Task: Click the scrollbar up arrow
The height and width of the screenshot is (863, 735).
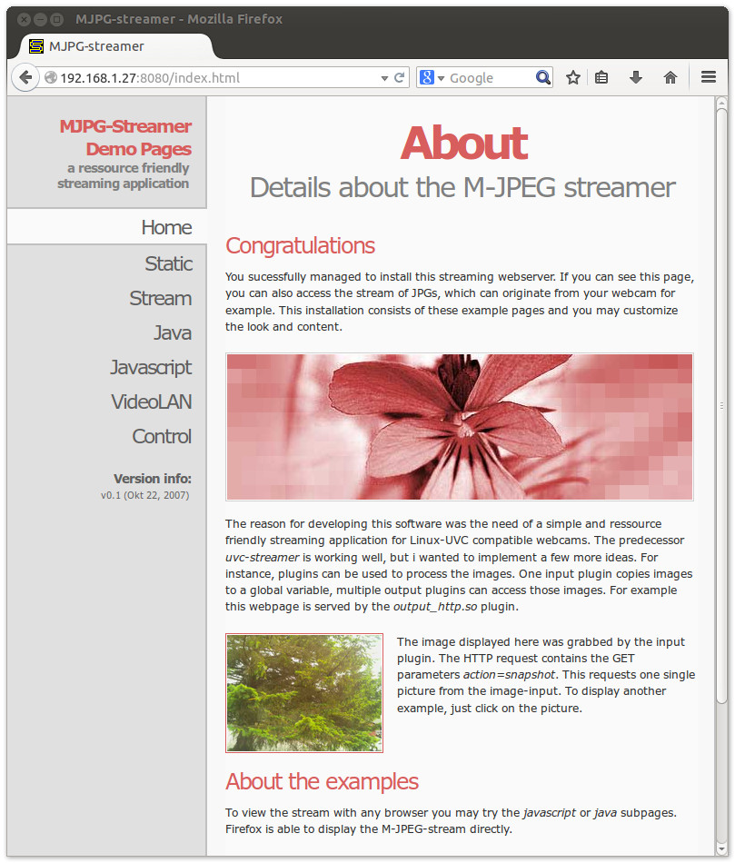Action: coord(721,103)
